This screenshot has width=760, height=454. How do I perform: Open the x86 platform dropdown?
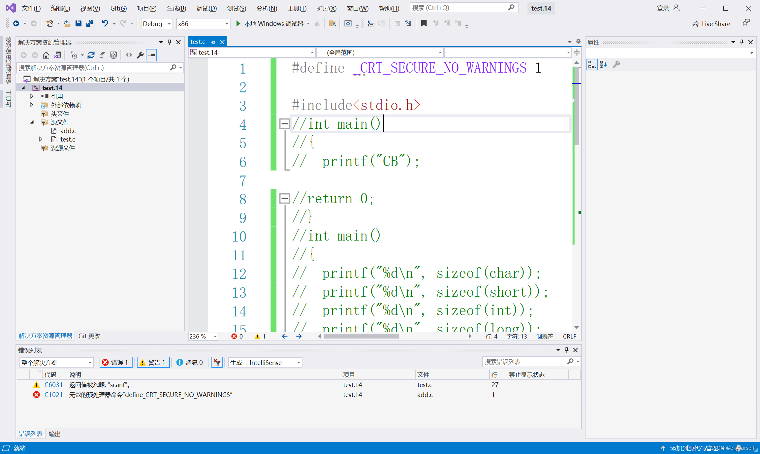[x=203, y=23]
